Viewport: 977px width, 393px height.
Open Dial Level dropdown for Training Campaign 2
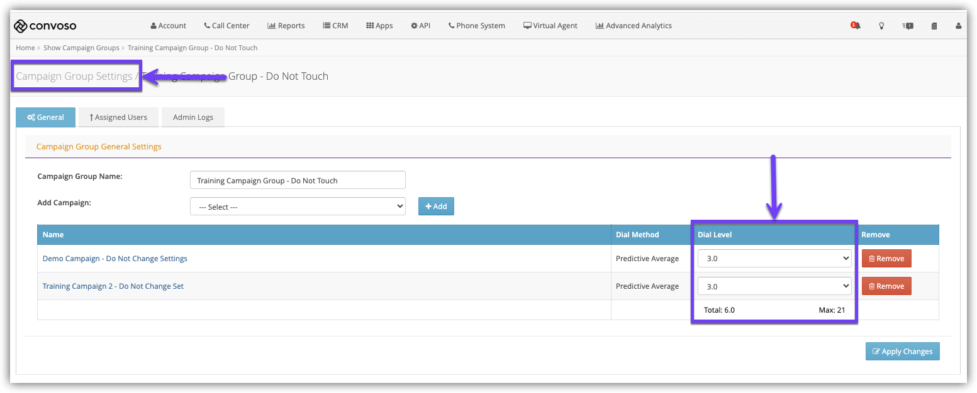click(x=774, y=286)
